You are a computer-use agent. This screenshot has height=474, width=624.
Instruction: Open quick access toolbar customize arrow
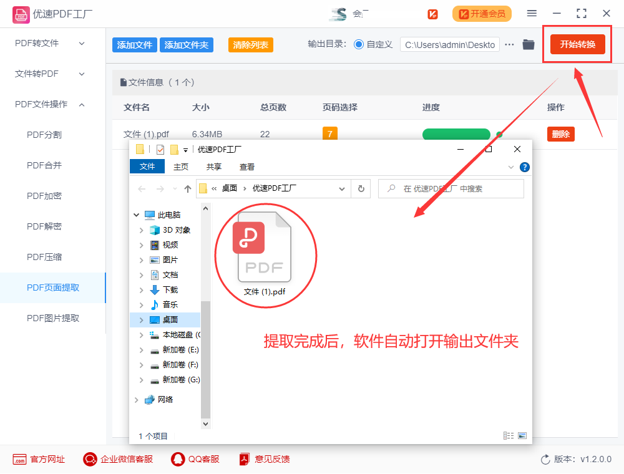coord(185,150)
